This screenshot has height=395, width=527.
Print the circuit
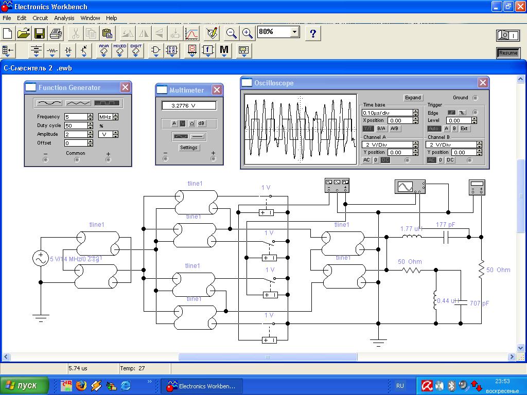[56, 33]
